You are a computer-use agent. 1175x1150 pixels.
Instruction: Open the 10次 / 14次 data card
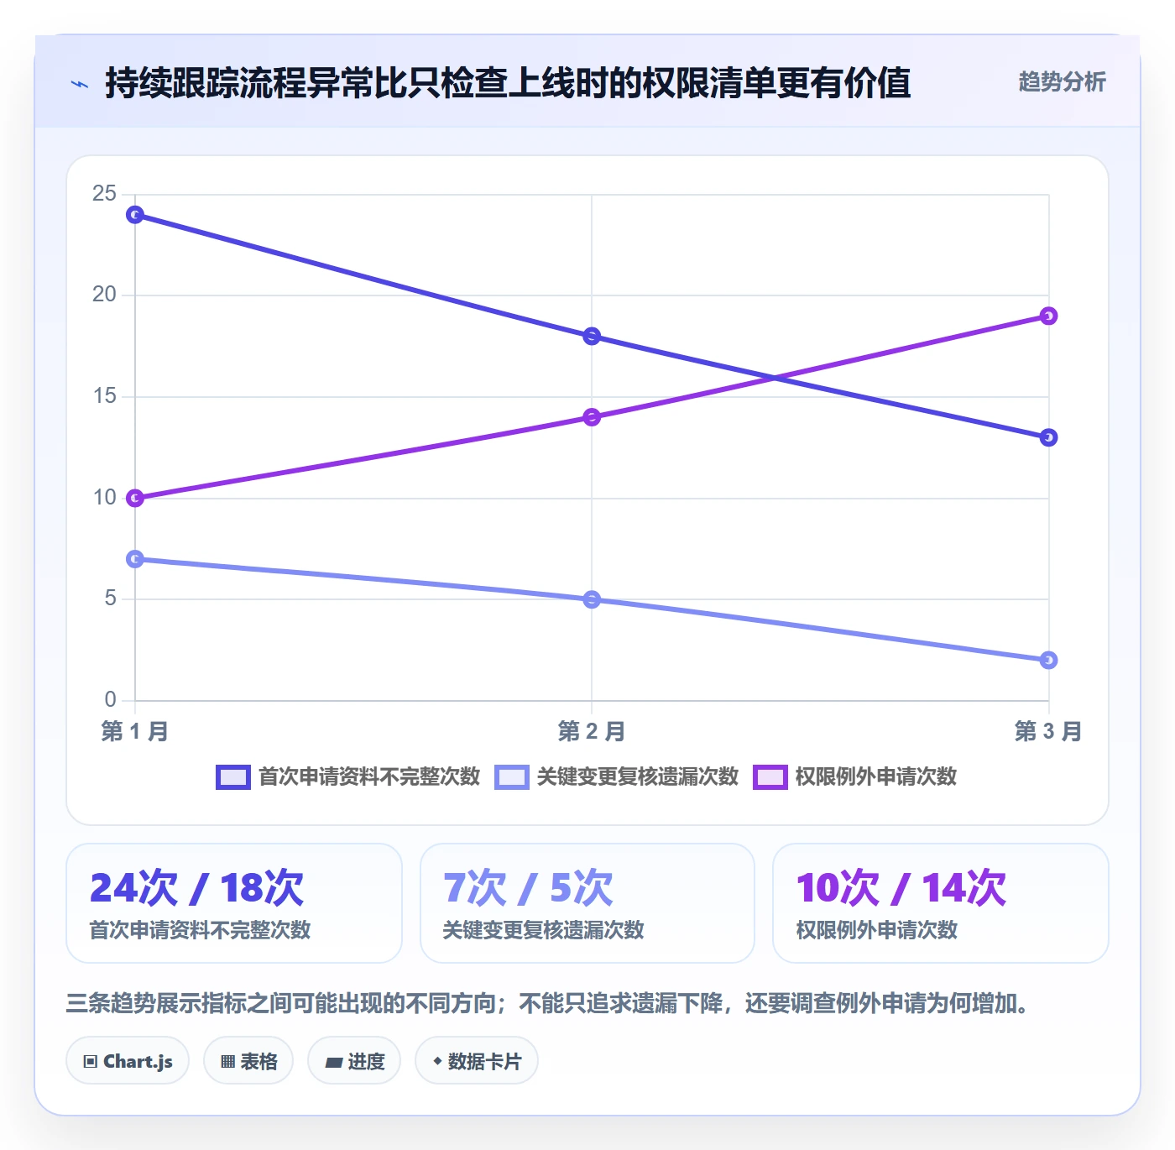tap(941, 903)
